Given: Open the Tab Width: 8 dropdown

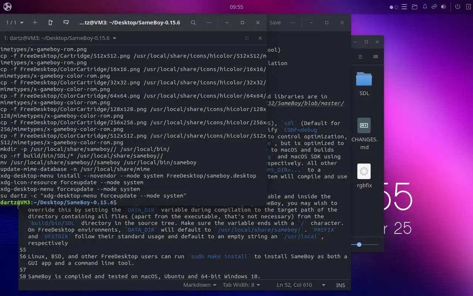Looking at the screenshot, I should 241,285.
